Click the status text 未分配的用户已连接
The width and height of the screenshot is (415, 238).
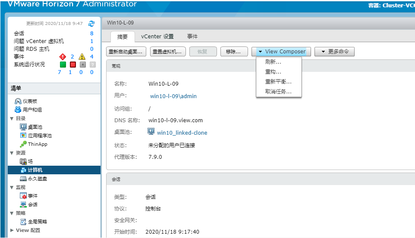172,145
